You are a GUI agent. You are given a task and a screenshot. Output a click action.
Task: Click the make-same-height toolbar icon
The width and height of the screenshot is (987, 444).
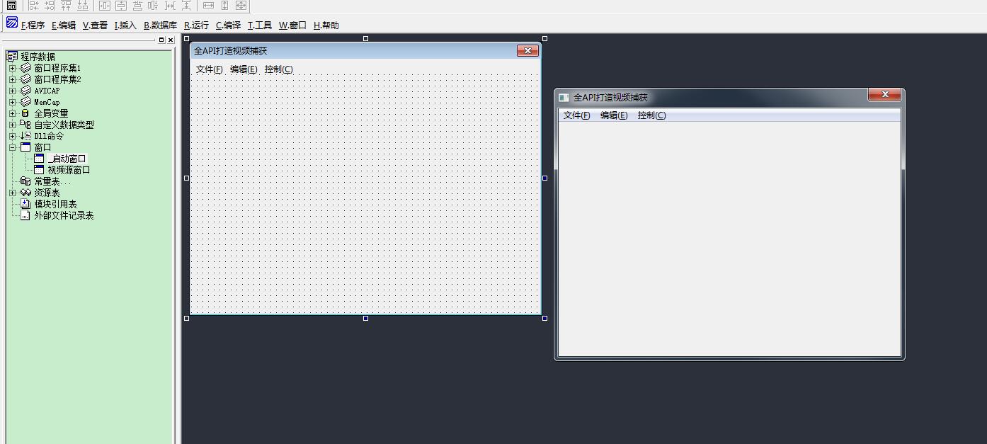tap(224, 6)
